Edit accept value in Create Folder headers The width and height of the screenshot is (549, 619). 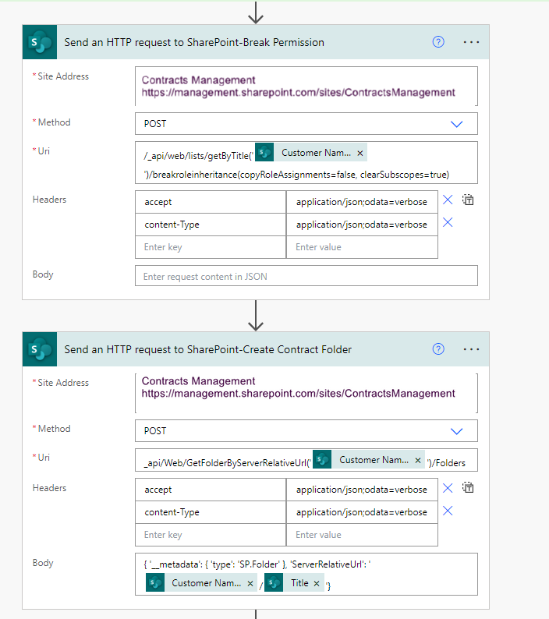coord(362,490)
